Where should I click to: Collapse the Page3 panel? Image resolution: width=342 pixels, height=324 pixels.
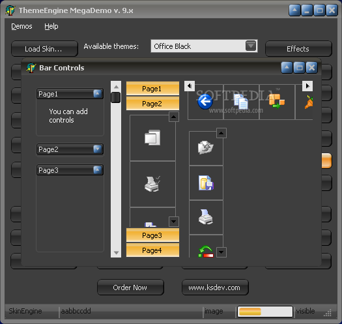tap(98, 170)
